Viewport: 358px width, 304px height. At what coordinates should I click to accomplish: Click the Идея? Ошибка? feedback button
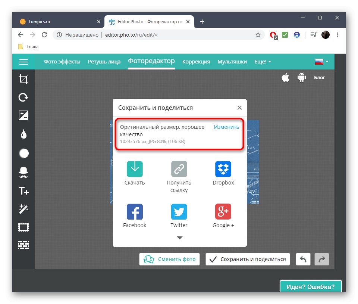tap(311, 286)
